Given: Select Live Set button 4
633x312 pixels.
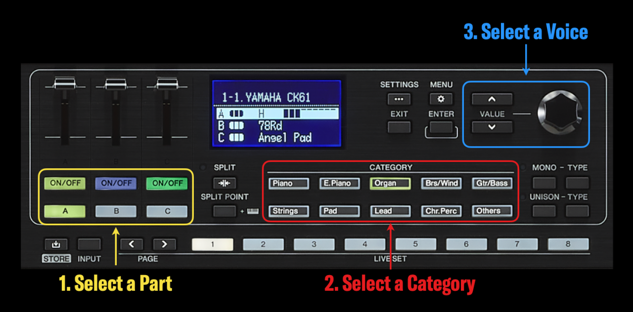Looking at the screenshot, I should tap(365, 244).
